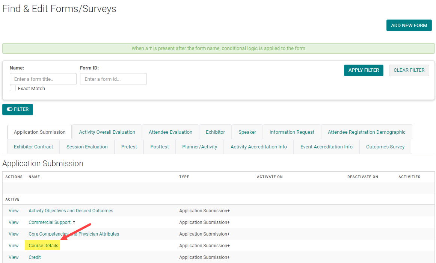
Task: Select the Pretest tab
Action: pos(129,147)
